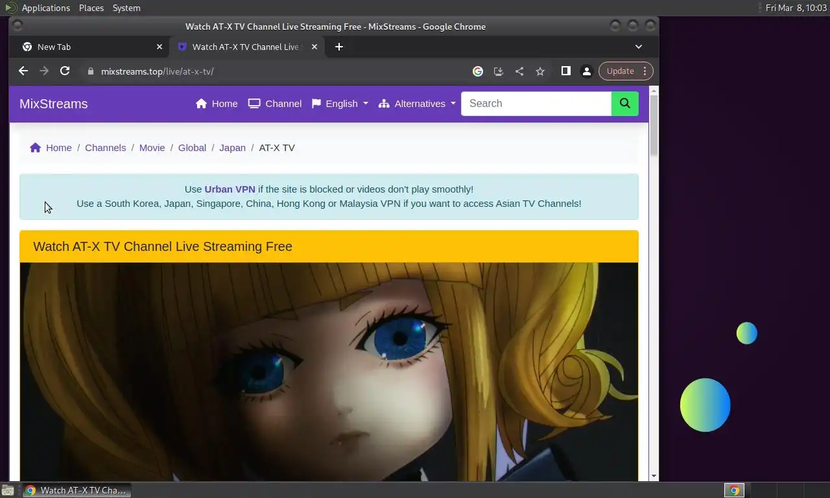
Task: Click the Watch AT-X TV heading text
Action: tap(163, 246)
